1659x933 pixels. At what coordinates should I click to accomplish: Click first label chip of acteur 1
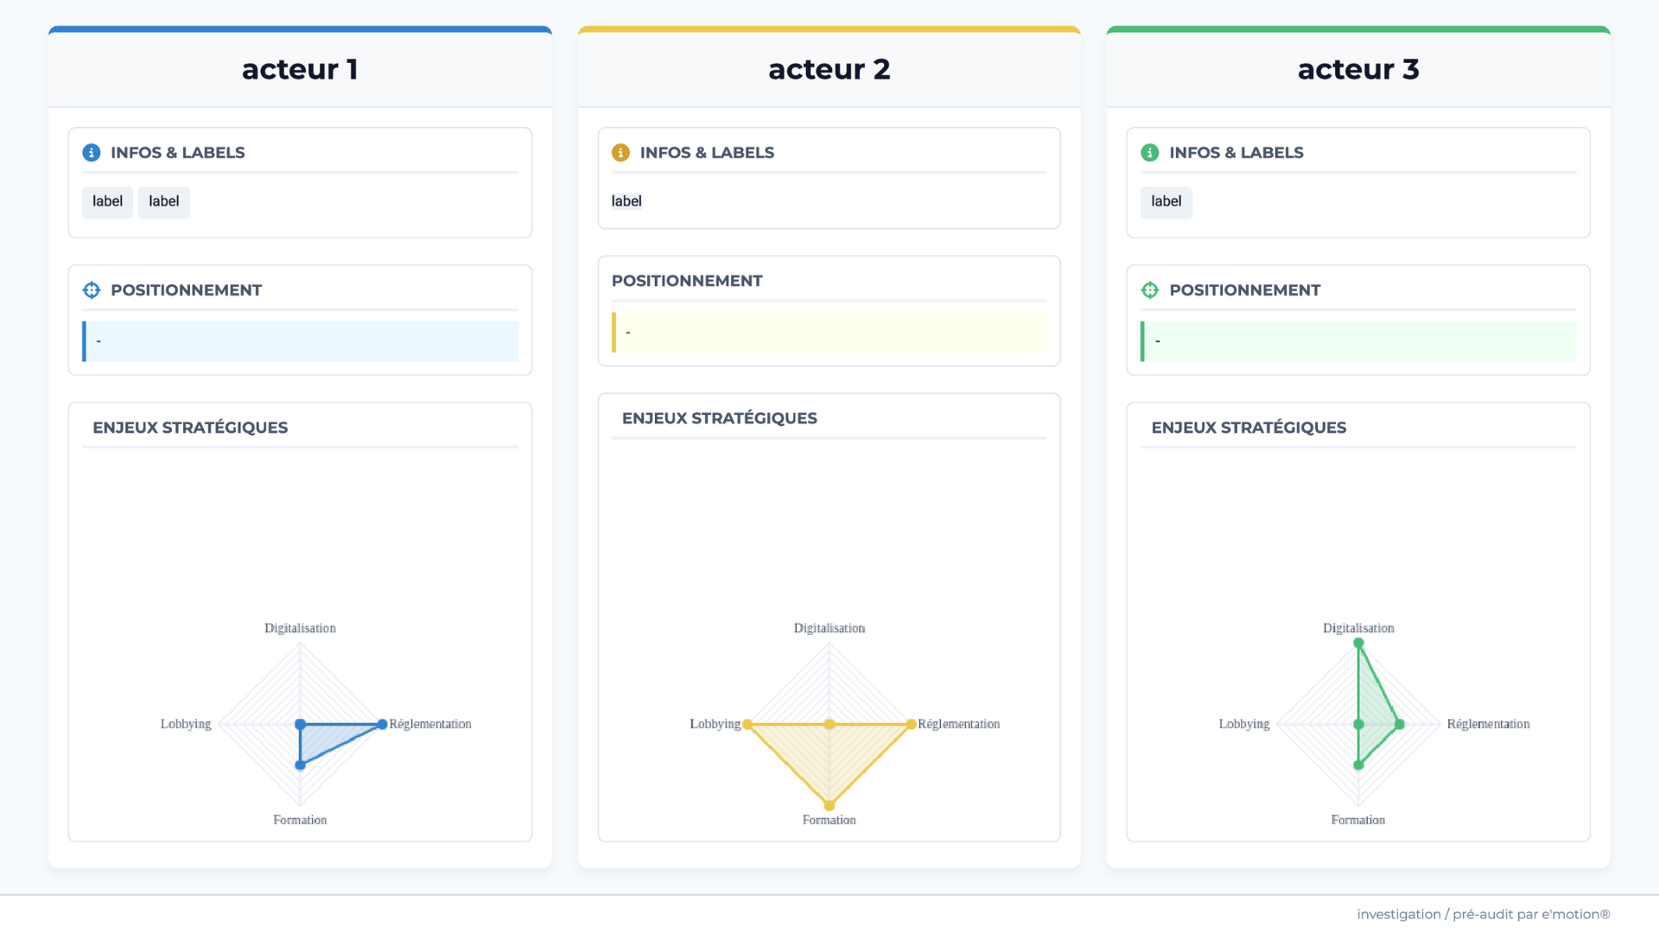coord(107,202)
